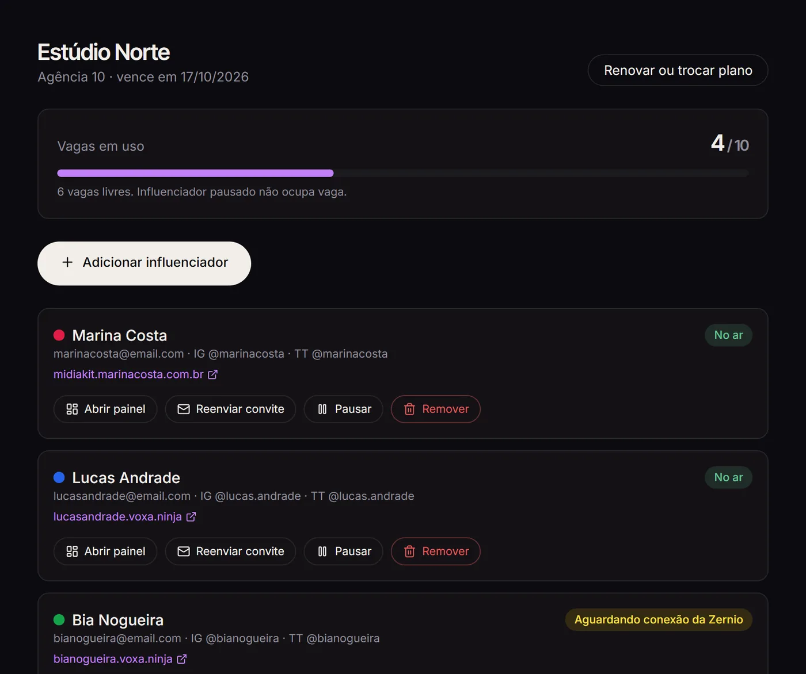Click the plus icon in Adicionar influenciador
Viewport: 806px width, 674px height.
[x=67, y=262]
